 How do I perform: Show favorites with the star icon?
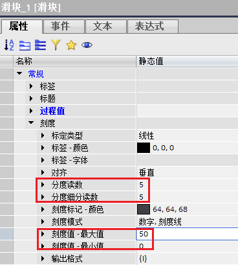coord(71,45)
